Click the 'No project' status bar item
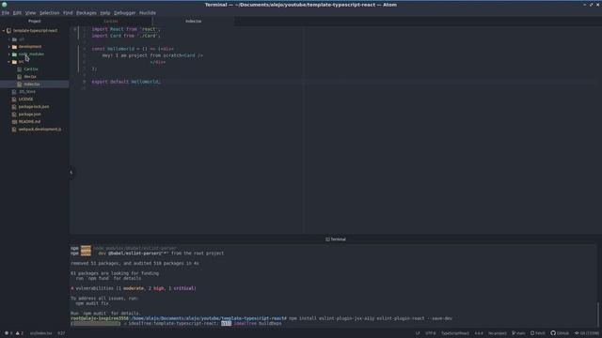The height and width of the screenshot is (338, 602). (x=498, y=333)
